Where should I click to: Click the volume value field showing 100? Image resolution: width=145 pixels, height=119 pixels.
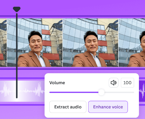coord(127,83)
